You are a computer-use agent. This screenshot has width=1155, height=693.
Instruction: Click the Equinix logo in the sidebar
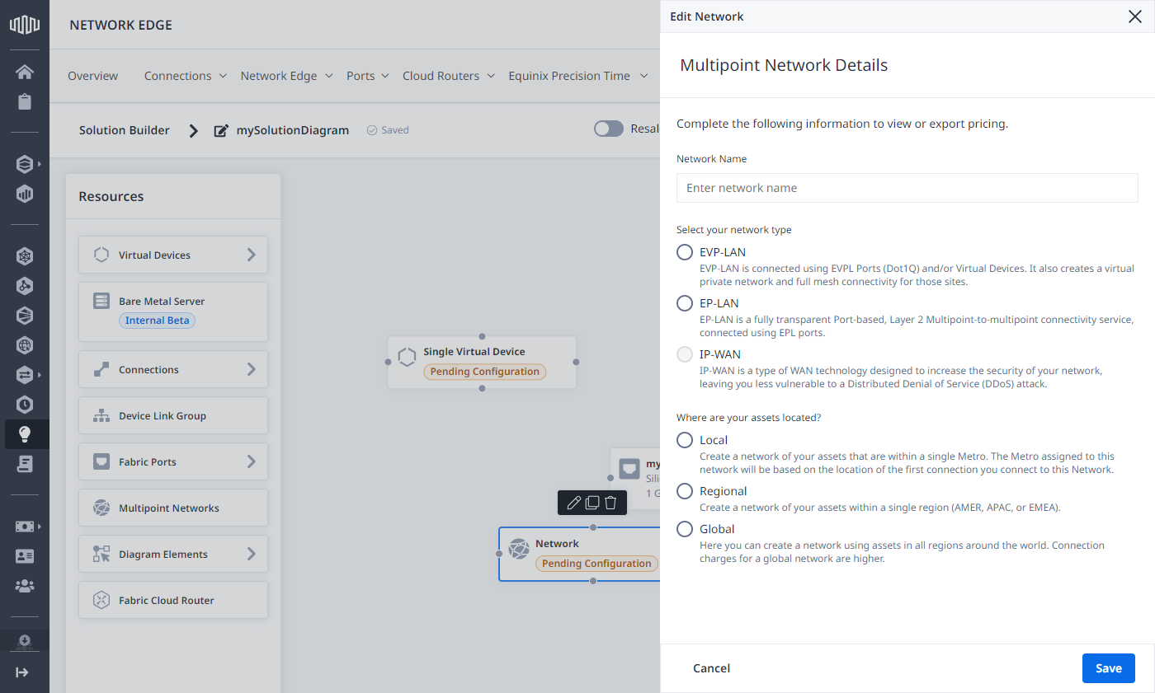pyautogui.click(x=25, y=25)
